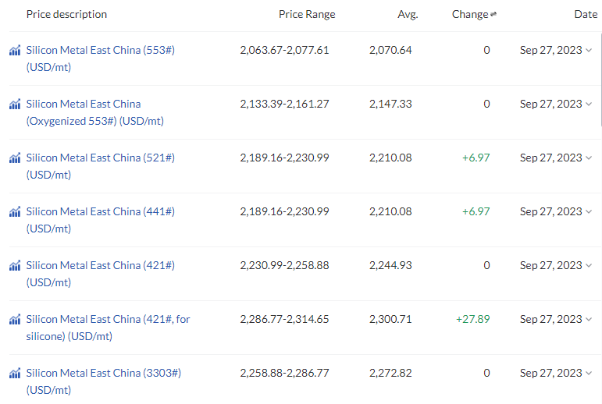Click chart icon beside Silicon Metal 521#
Viewport: 602px width, 404px height.
[x=15, y=158]
